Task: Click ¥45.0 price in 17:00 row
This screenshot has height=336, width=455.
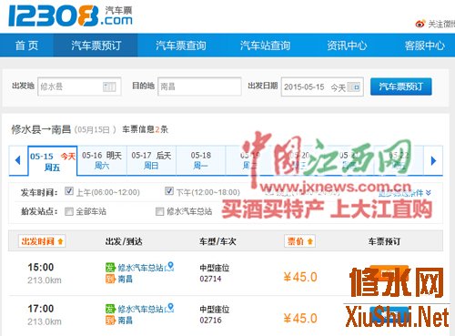Action: click(x=300, y=319)
